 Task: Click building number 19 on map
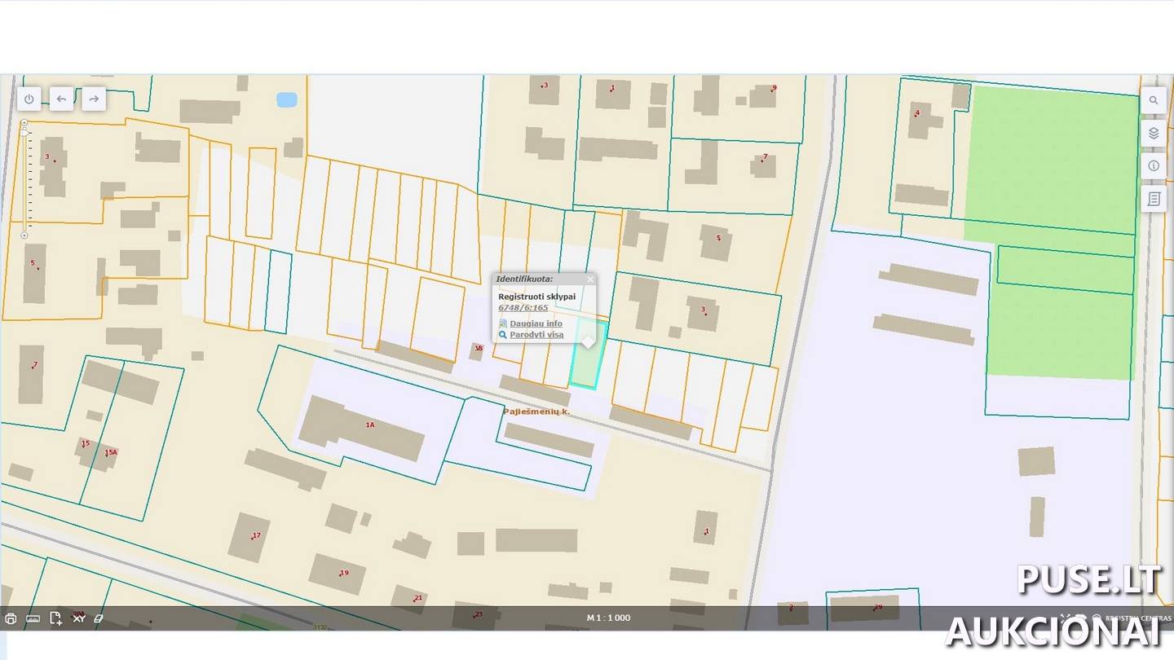pos(338,574)
